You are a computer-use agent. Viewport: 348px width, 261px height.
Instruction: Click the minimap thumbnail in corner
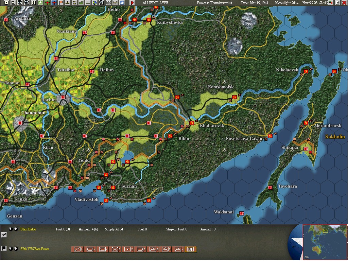coord(325,242)
